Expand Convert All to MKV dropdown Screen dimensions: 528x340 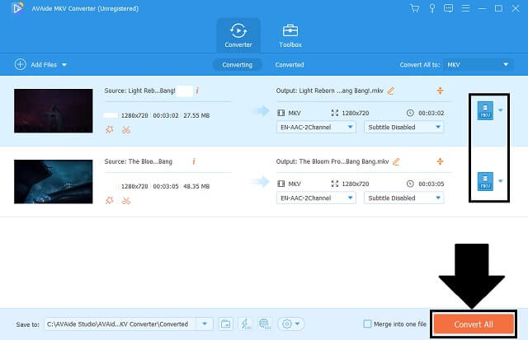pos(478,64)
